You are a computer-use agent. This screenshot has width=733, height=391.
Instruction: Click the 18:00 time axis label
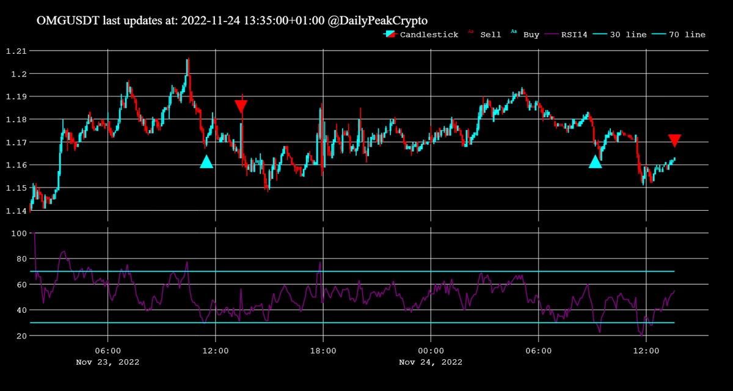tap(323, 351)
